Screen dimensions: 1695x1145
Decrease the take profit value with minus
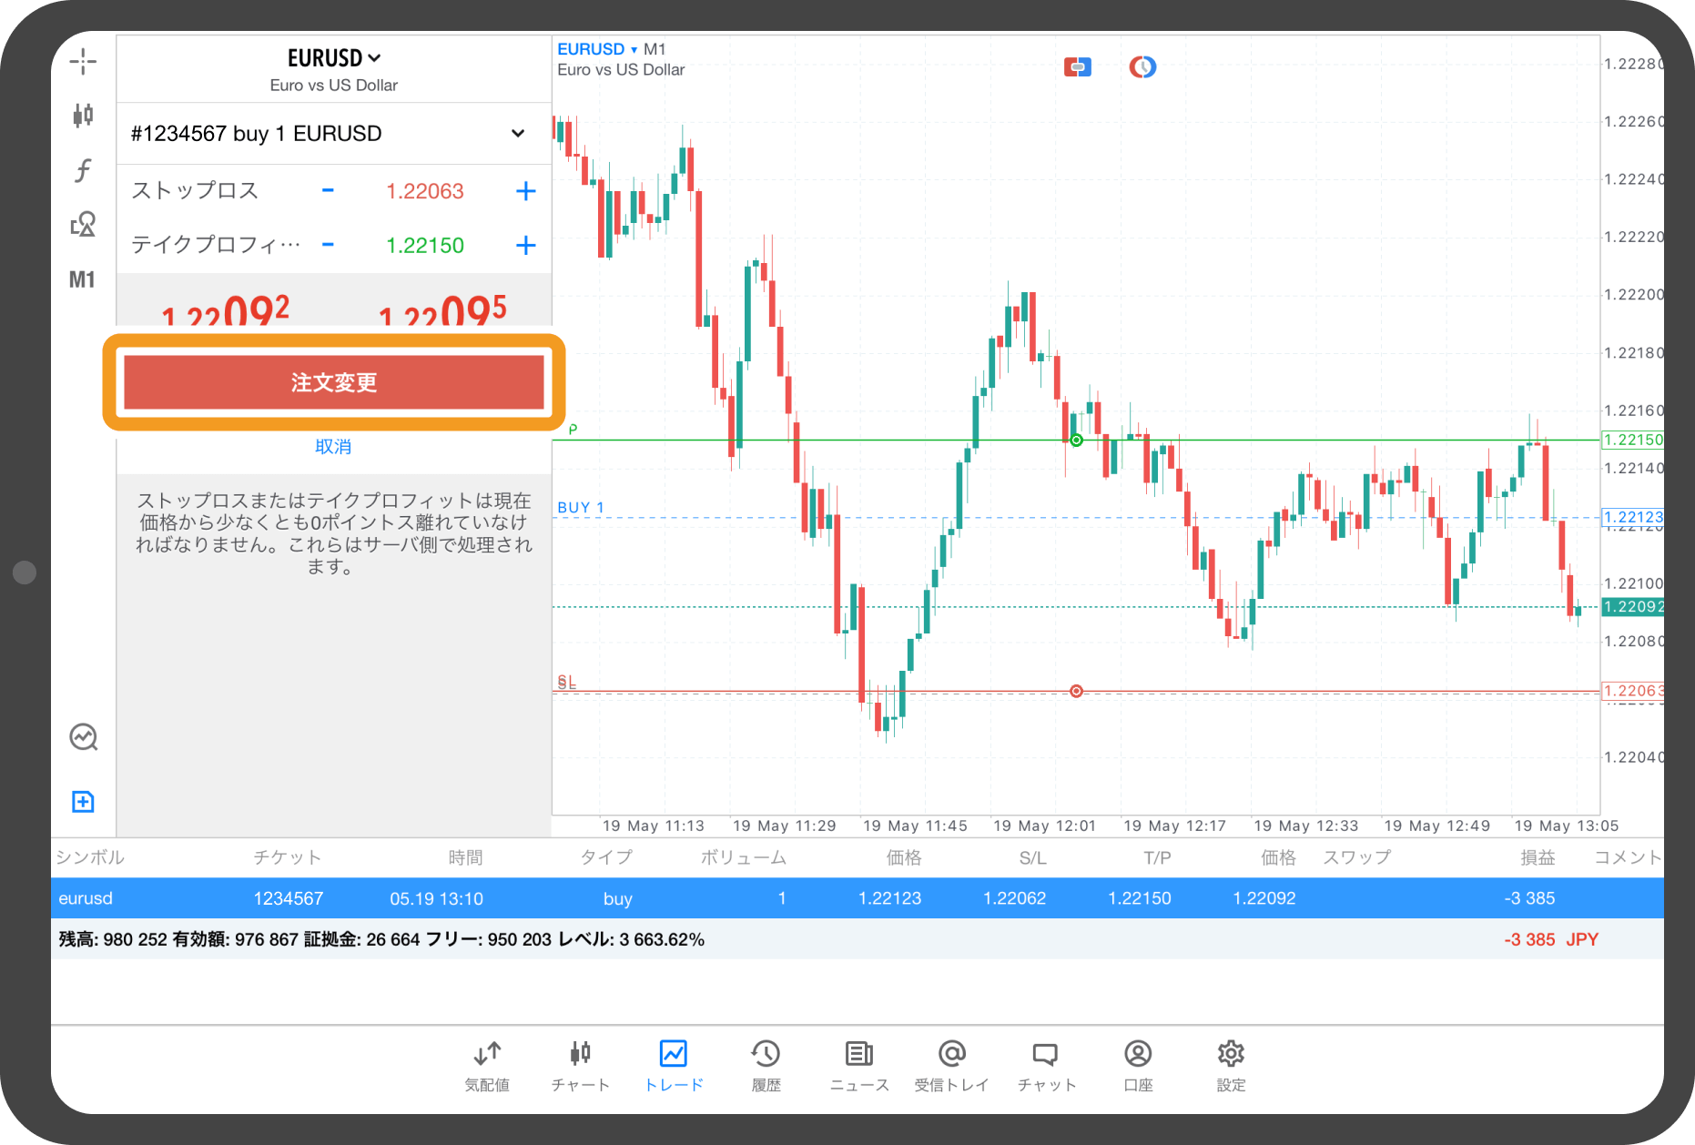[x=328, y=245]
